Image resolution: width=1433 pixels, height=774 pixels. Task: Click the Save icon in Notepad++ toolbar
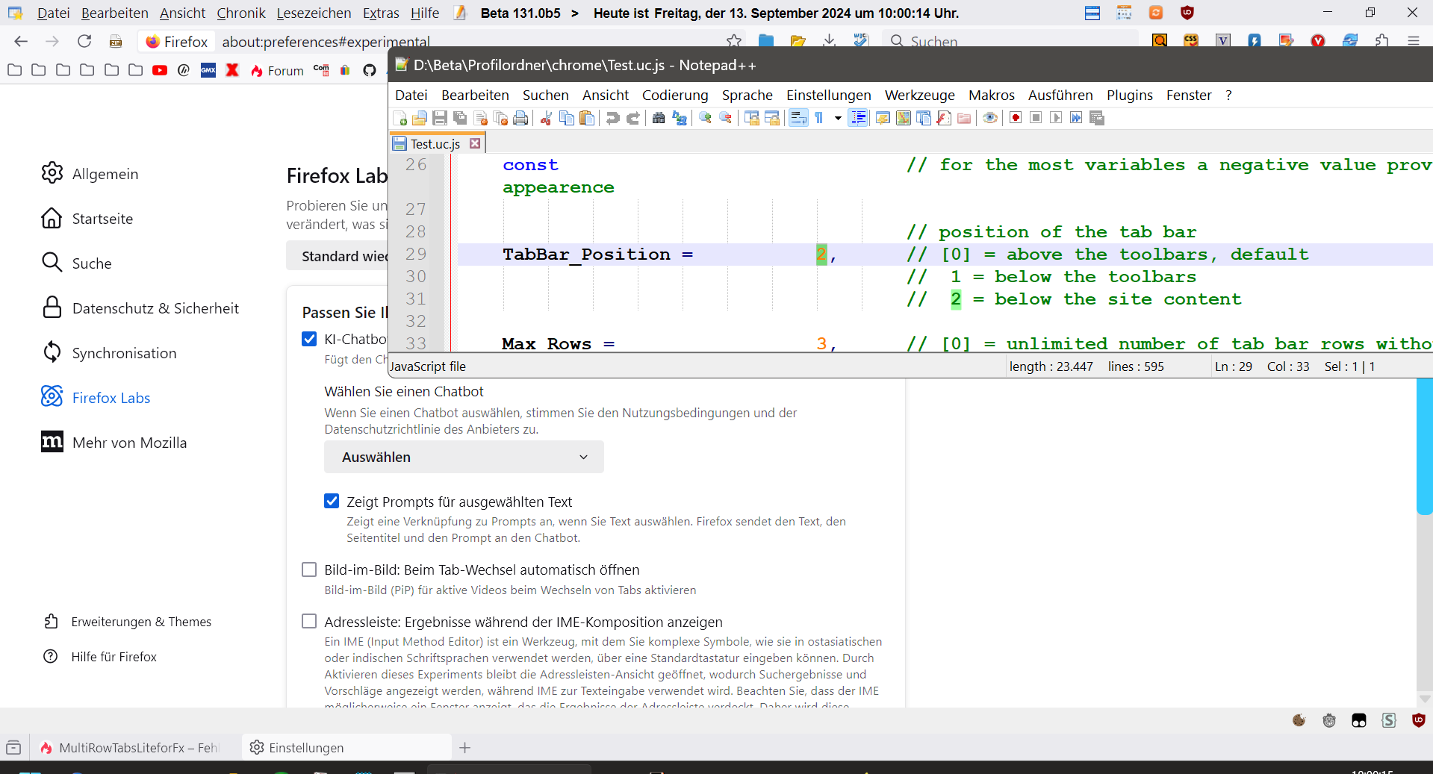click(x=440, y=118)
